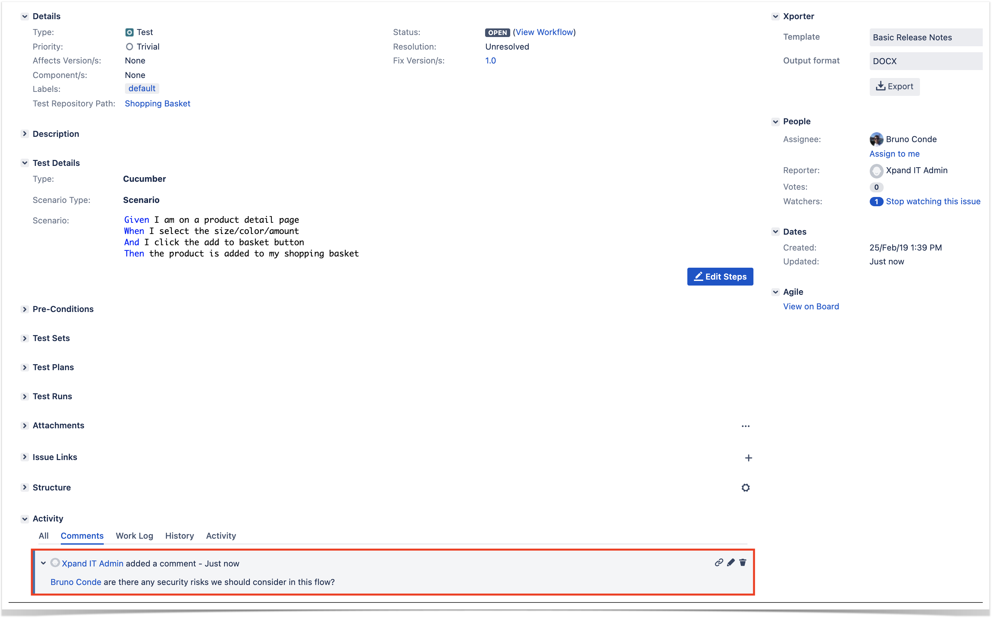Click the Bruno Conde mention in comment
The width and height of the screenshot is (994, 619).
(75, 582)
